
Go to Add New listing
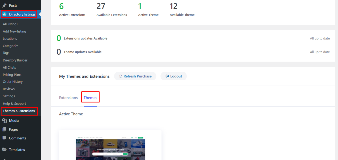click(x=15, y=31)
